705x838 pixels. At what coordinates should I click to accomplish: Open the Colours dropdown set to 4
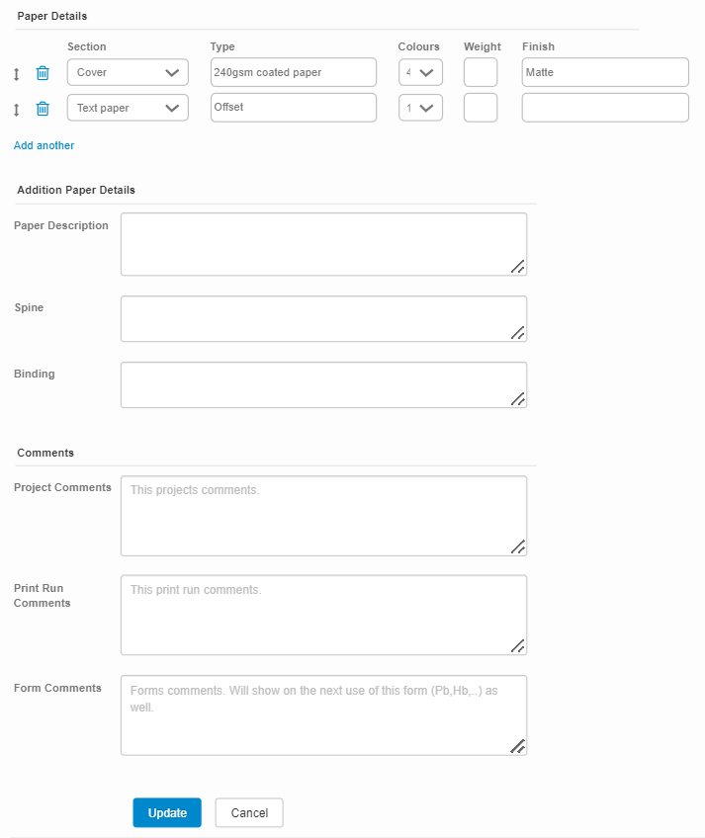tap(420, 71)
